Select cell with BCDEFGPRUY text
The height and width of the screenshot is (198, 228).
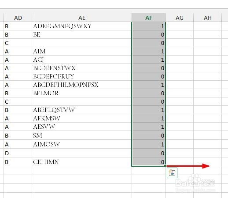[82, 76]
